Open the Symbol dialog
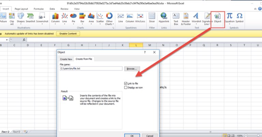 tap(239, 17)
